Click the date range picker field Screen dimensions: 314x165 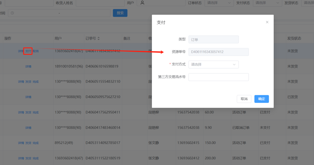[59, 13]
